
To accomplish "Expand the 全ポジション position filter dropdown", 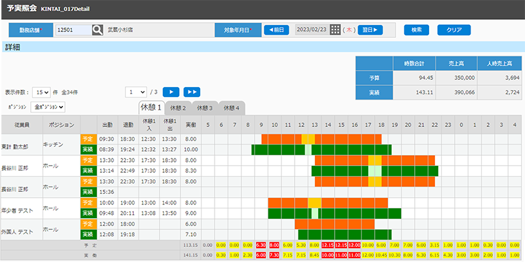I will coord(48,107).
